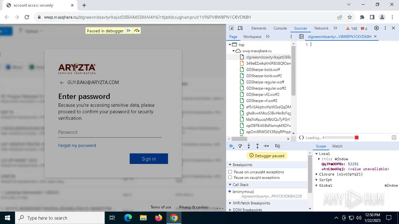Launch Firefox from the taskbar

pos(159,218)
